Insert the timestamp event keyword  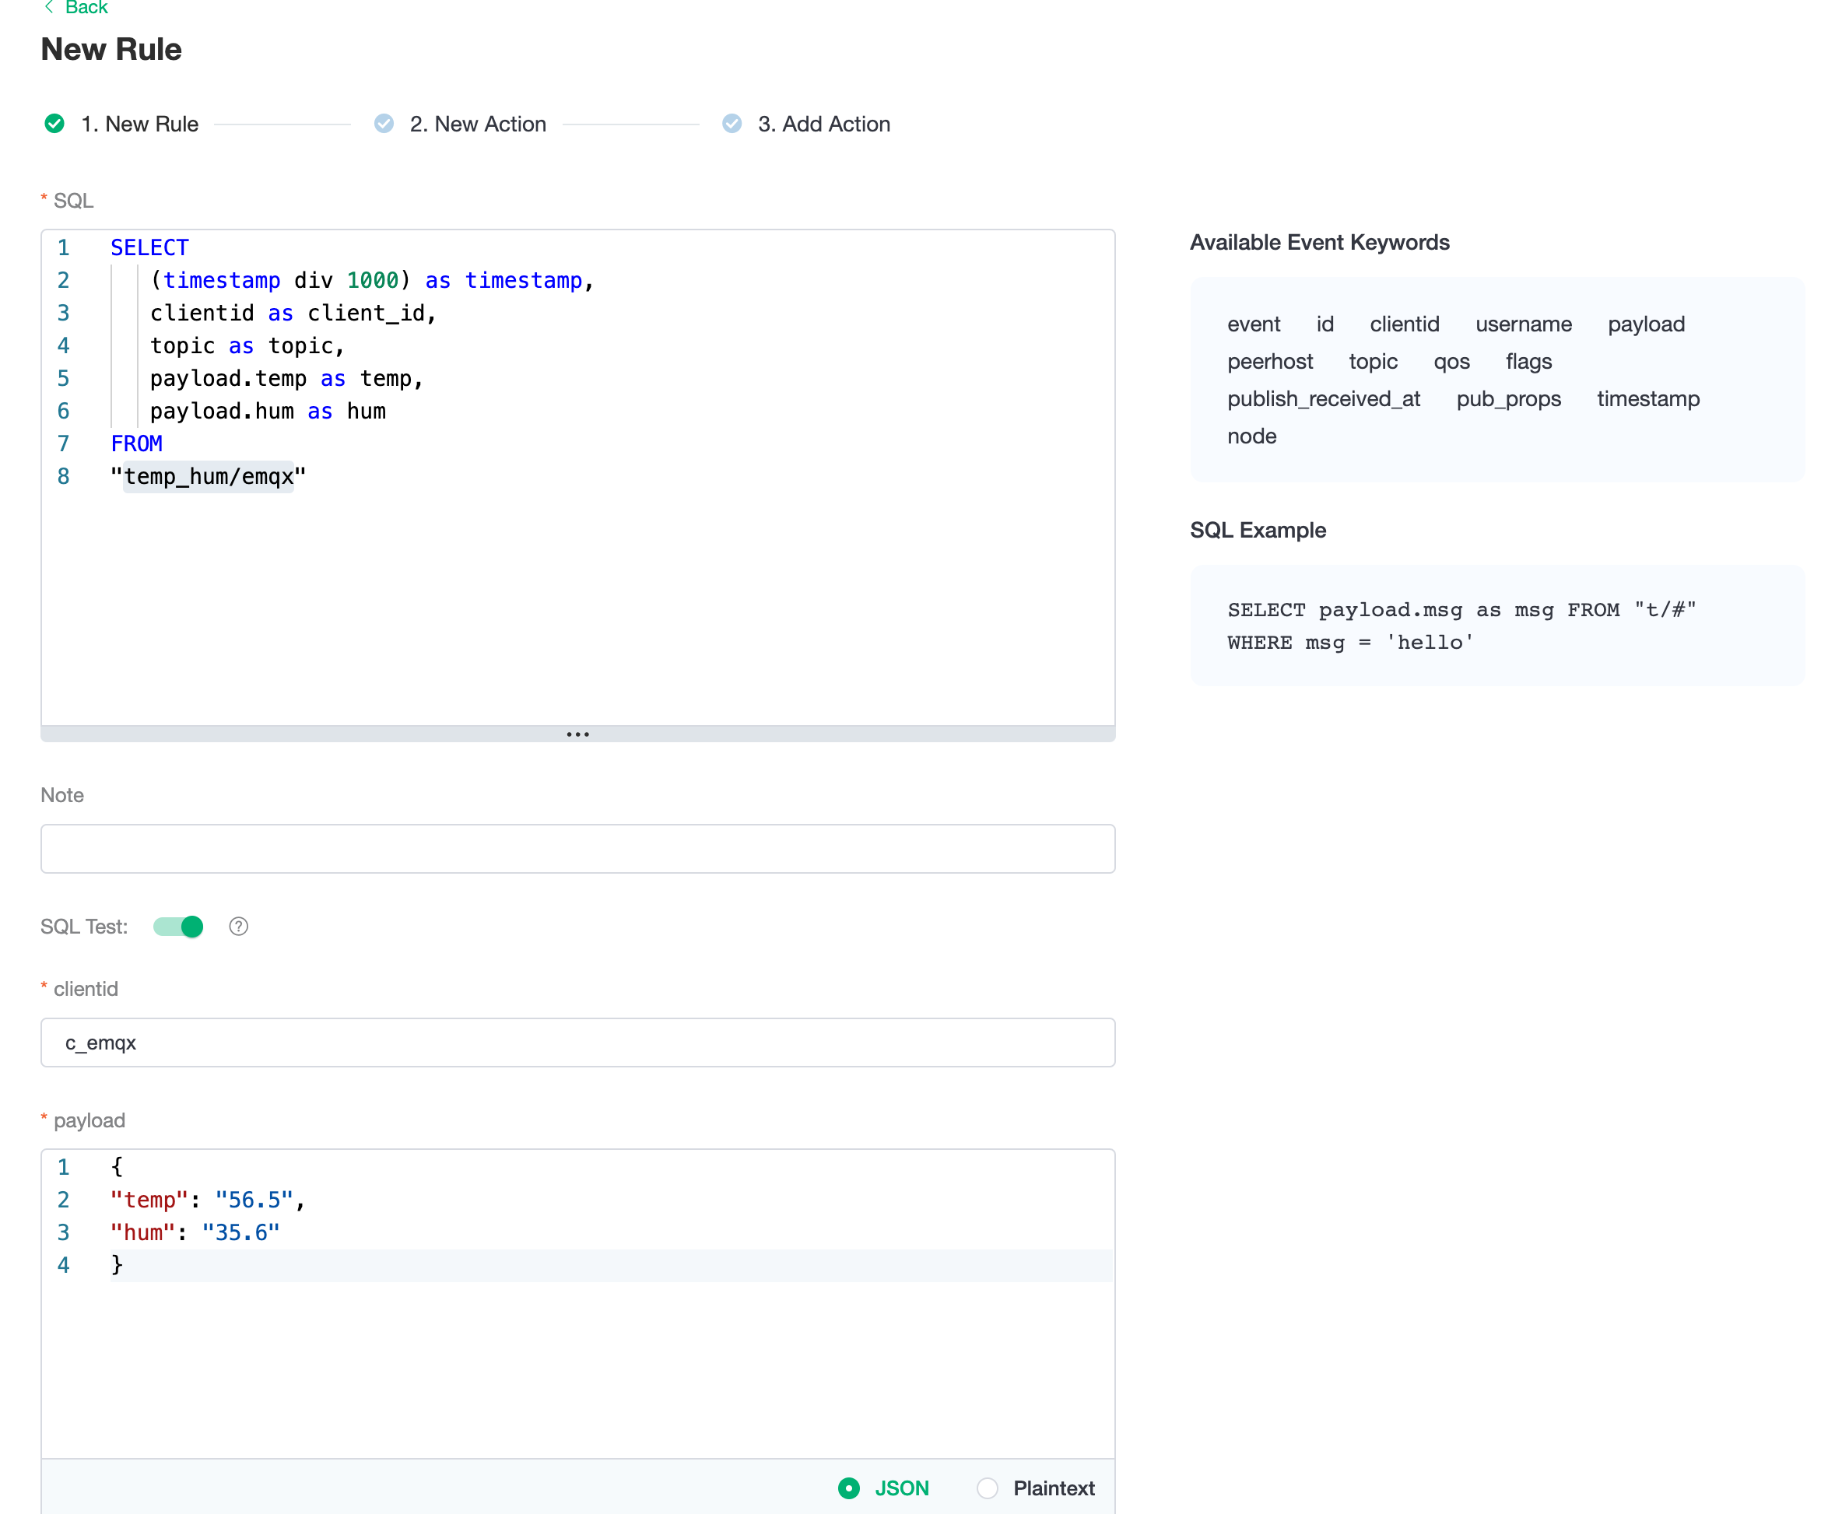(1647, 399)
